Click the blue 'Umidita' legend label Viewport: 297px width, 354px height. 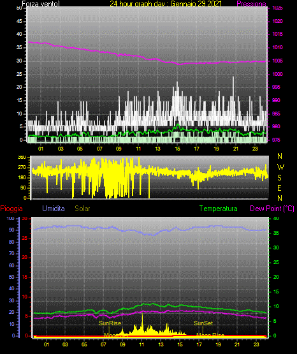click(54, 209)
